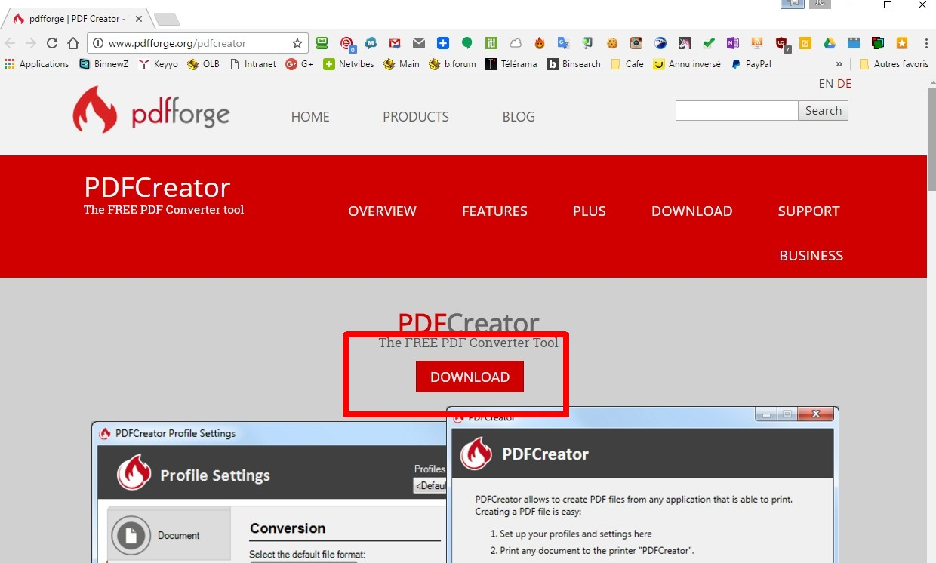Click the Search button
This screenshot has height=563, width=936.
click(824, 111)
